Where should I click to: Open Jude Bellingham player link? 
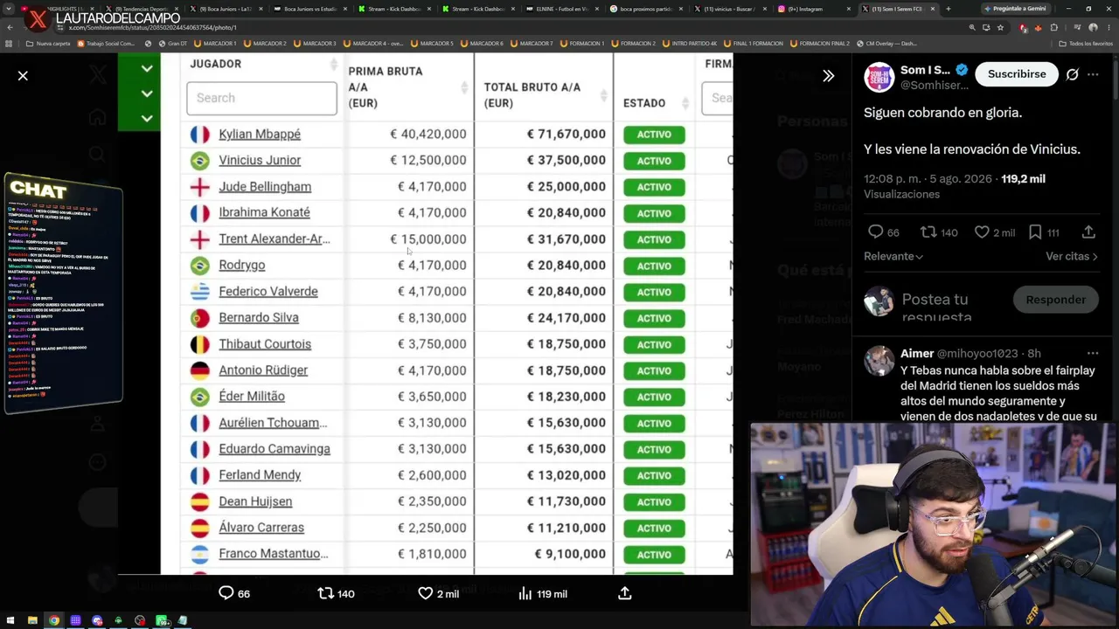click(x=265, y=186)
